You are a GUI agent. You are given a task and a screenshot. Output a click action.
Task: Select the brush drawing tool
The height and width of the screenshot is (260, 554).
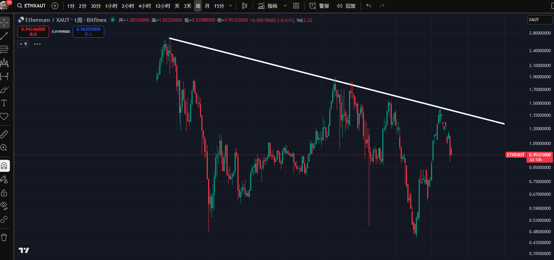(4, 89)
